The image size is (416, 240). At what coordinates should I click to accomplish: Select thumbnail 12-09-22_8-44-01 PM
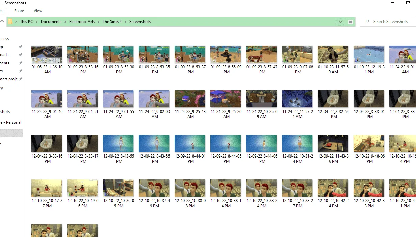(x=190, y=144)
